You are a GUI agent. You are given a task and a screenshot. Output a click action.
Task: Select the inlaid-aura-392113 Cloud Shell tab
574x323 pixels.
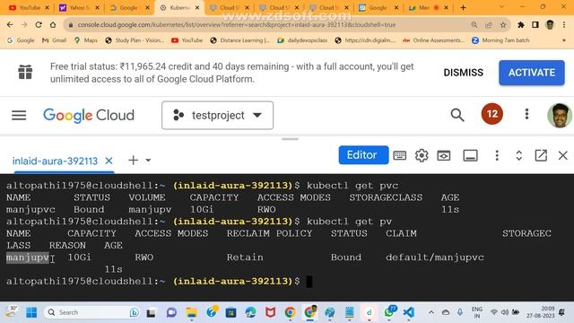(x=55, y=161)
